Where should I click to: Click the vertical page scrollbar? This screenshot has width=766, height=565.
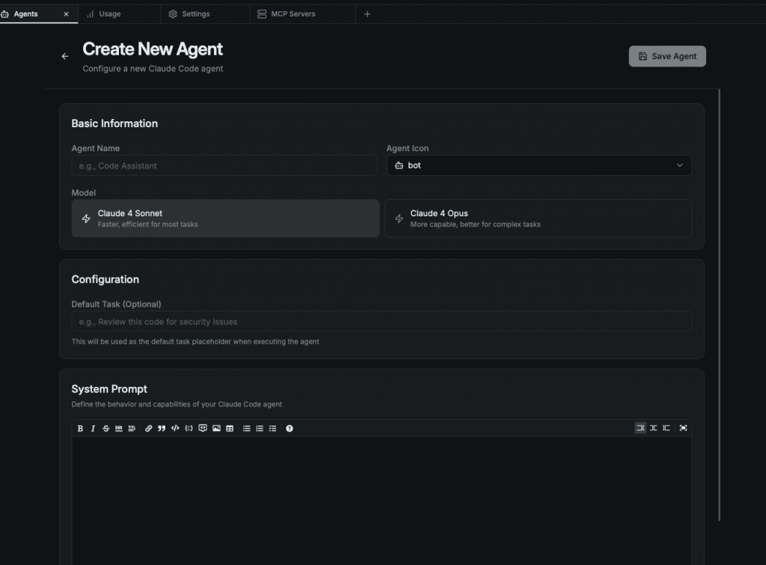point(719,305)
